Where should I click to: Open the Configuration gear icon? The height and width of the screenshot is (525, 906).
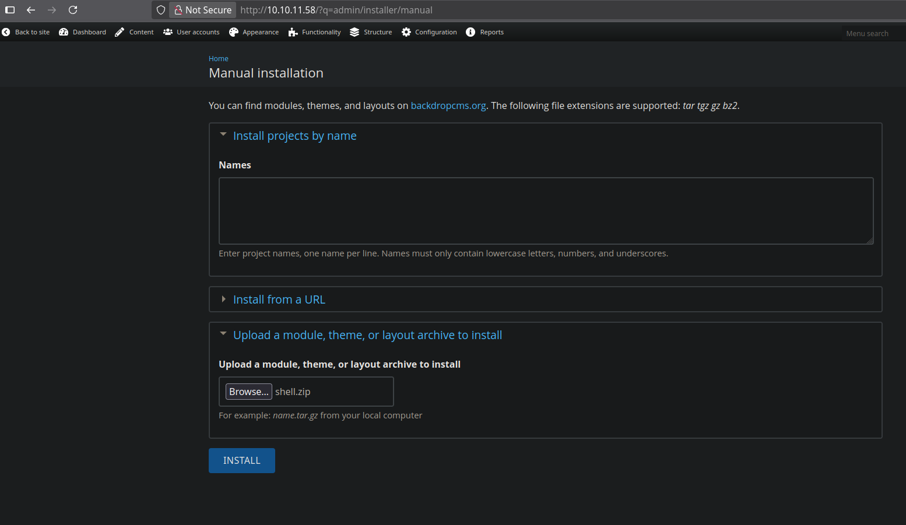(406, 32)
